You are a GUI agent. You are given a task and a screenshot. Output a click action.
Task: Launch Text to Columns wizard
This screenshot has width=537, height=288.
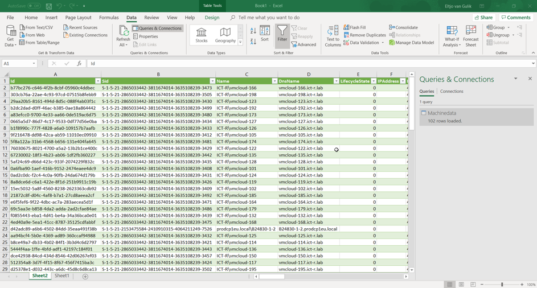[x=333, y=36]
